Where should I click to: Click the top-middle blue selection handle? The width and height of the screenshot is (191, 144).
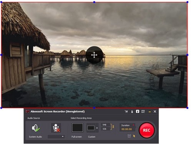point(94,2)
